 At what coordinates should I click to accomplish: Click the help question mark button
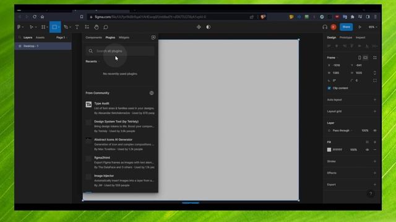371,193
